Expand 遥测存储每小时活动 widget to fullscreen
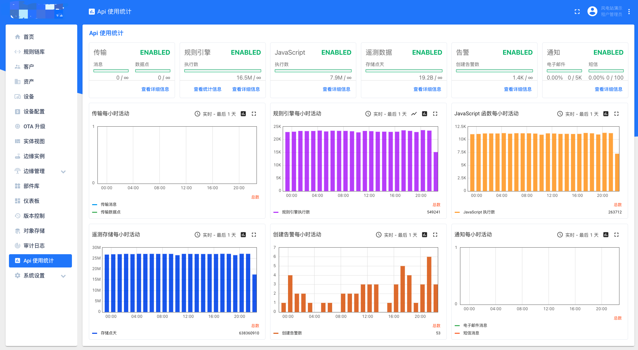Image resolution: width=638 pixels, height=350 pixels. pos(254,235)
